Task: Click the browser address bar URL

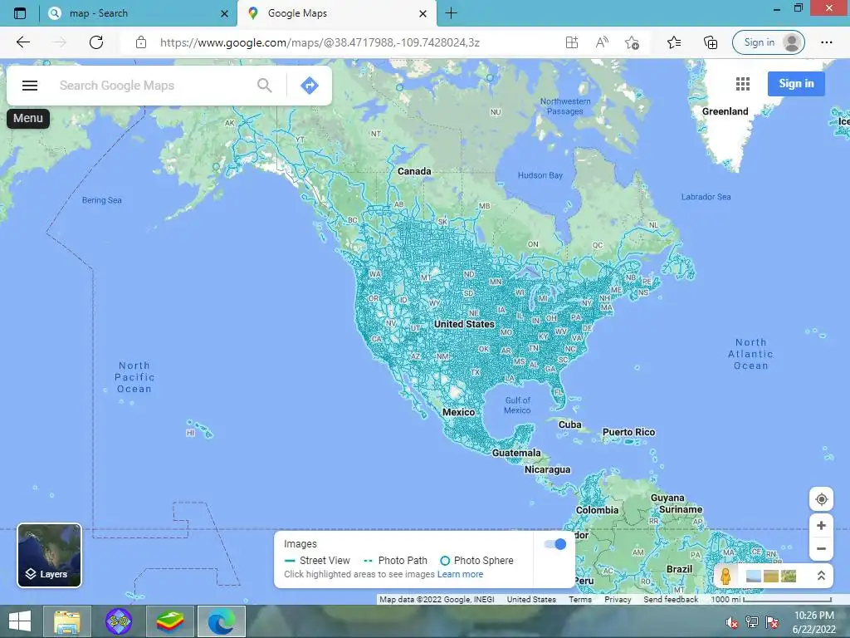Action: (320, 42)
